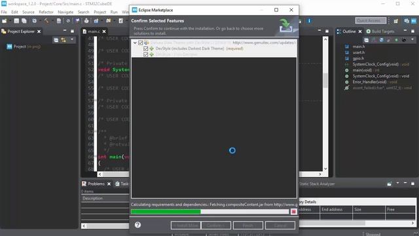The image size is (419, 236).
Task: Click the Quick Access search field
Action: pyautogui.click(x=371, y=20)
